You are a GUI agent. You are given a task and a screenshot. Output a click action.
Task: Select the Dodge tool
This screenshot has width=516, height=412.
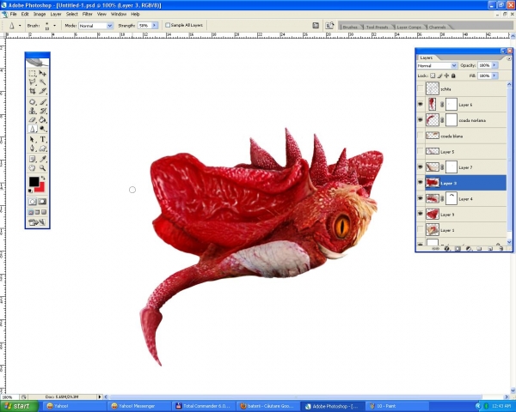42,129
